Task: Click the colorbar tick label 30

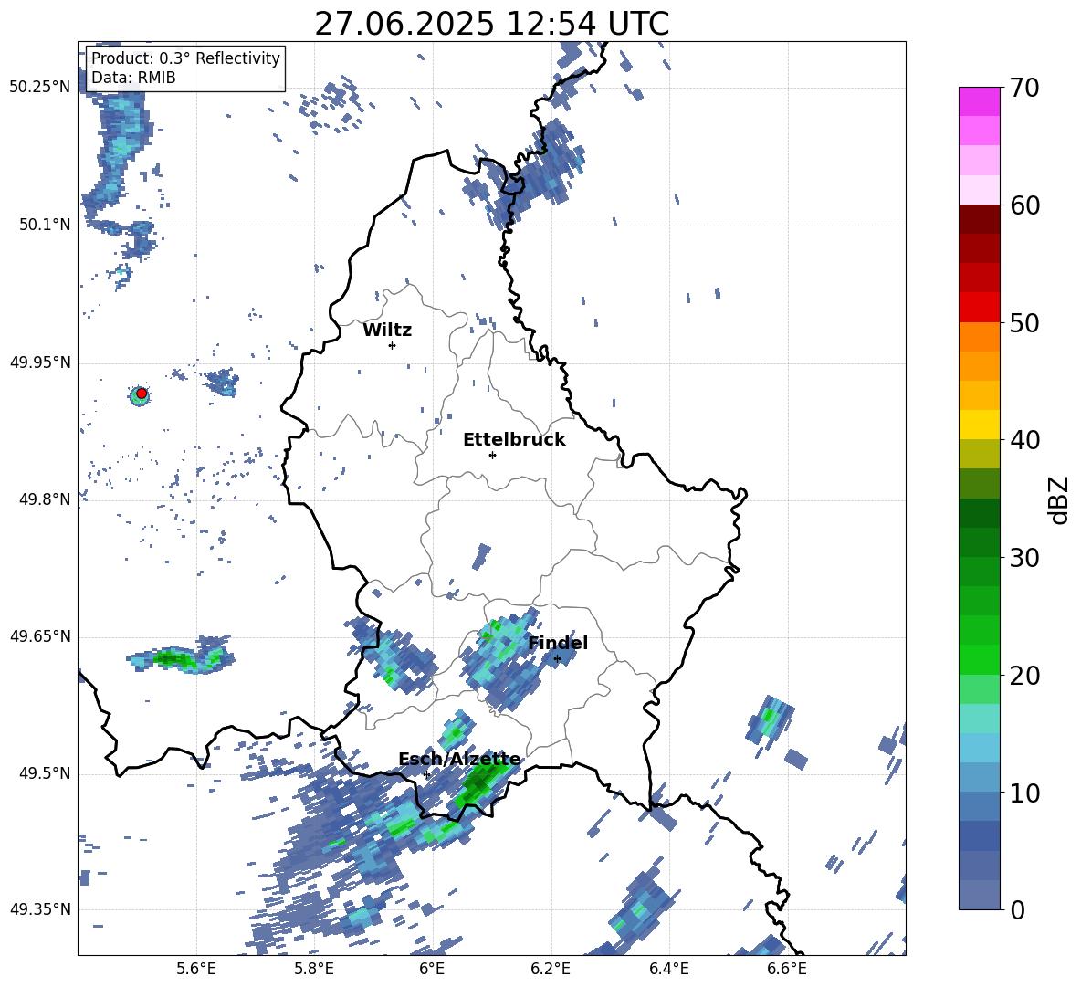Action: pos(1025,558)
